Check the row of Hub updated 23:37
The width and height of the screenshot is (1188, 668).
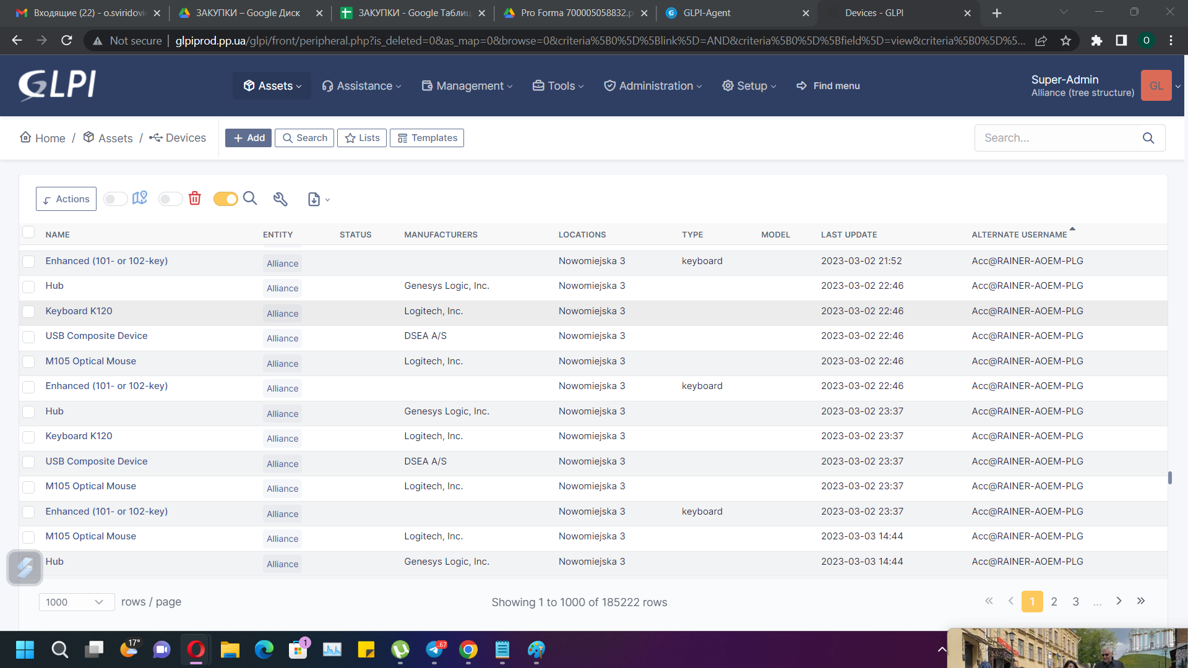28,412
